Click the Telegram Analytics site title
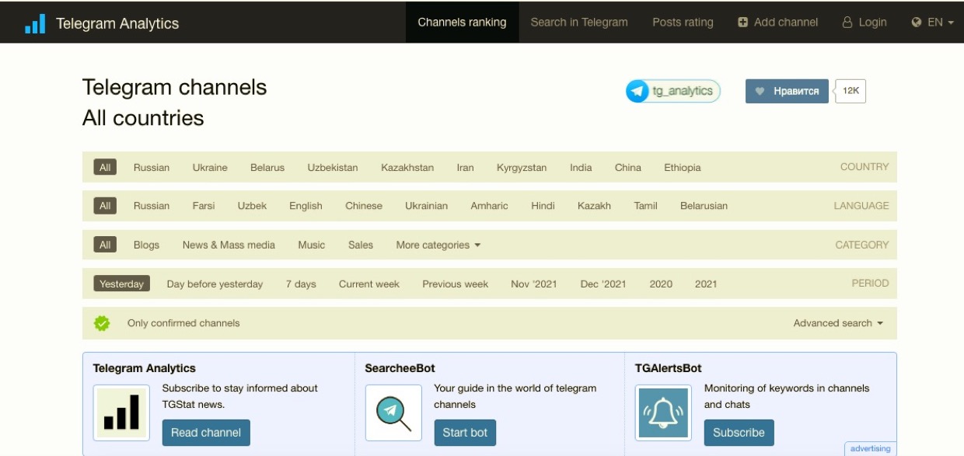 117,23
